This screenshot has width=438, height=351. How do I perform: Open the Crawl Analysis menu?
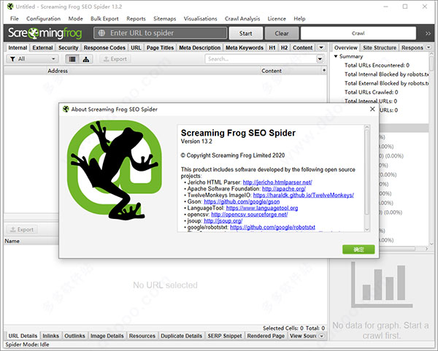(x=242, y=19)
